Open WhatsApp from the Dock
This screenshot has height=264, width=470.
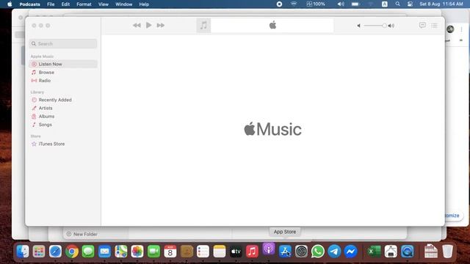[x=318, y=252]
